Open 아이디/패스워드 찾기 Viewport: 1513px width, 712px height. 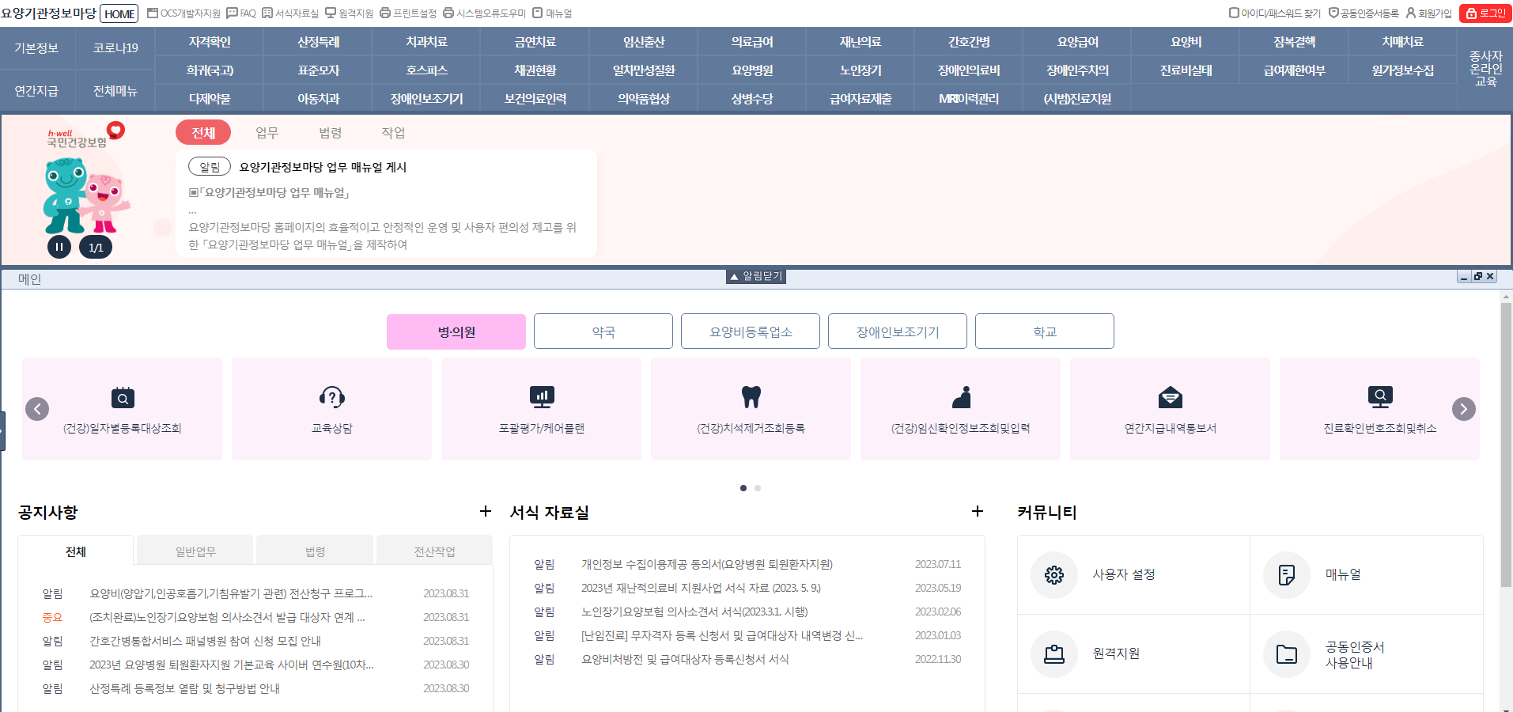[x=1274, y=13]
